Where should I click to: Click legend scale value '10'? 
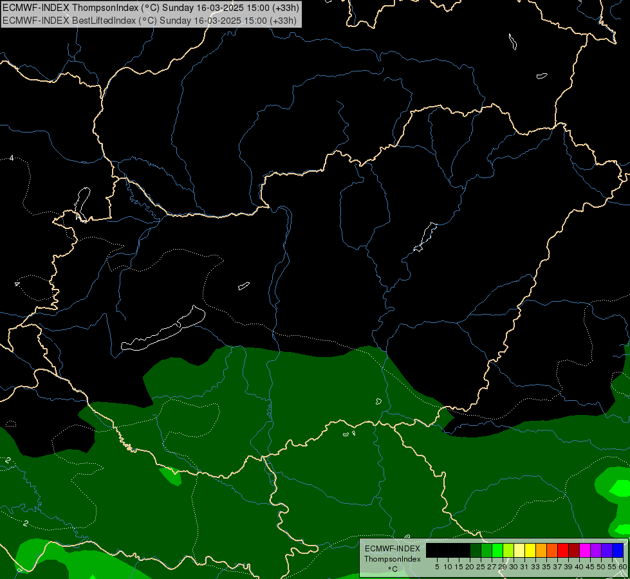[x=448, y=567]
